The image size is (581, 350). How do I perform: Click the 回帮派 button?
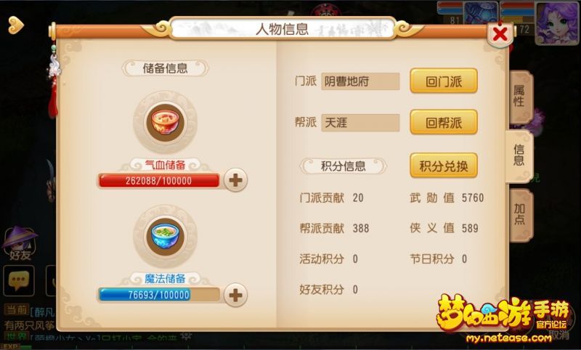(444, 123)
